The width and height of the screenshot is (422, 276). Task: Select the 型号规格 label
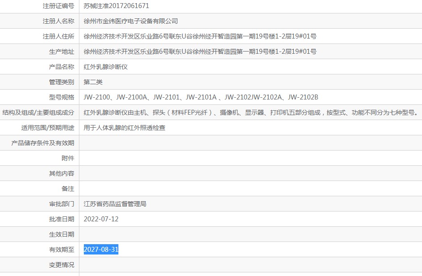click(x=61, y=97)
